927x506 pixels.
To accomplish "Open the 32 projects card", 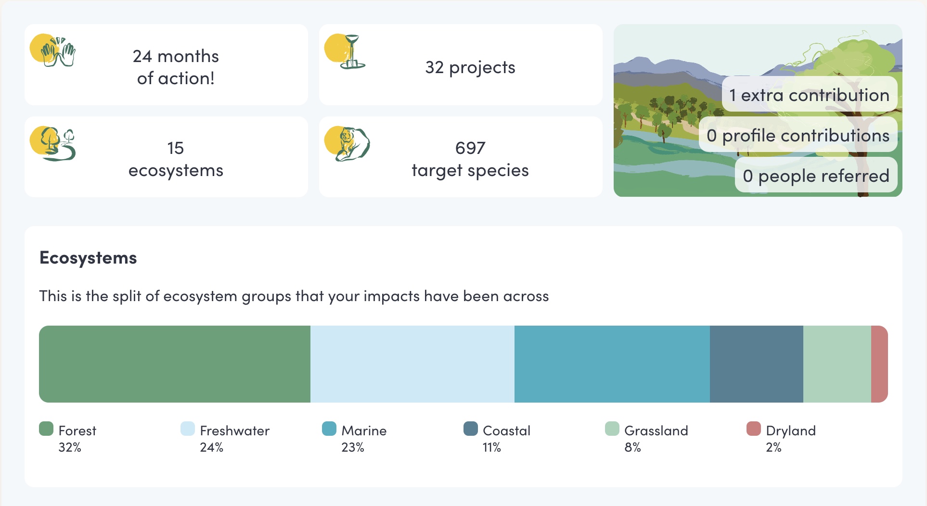I will (461, 65).
